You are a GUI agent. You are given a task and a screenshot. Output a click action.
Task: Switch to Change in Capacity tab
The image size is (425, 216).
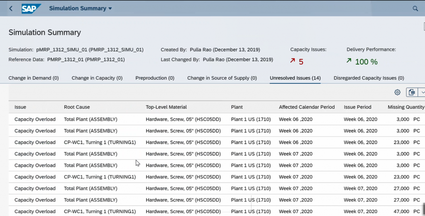point(97,78)
